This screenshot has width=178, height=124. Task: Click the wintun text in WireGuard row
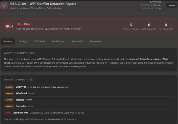pos(31,93)
